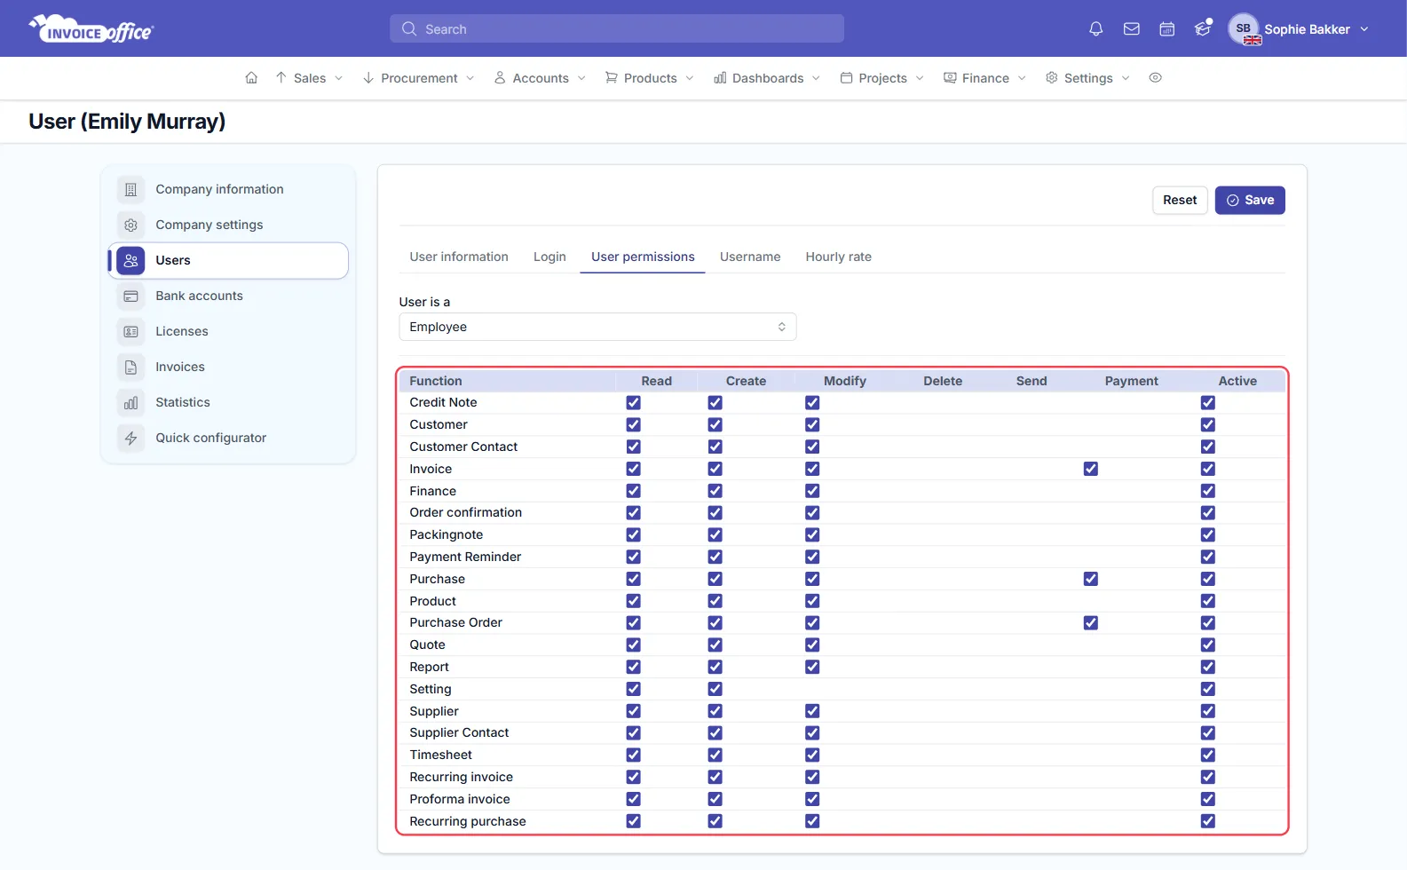Switch to the Hourly rate tab
The image size is (1407, 870).
coord(839,257)
